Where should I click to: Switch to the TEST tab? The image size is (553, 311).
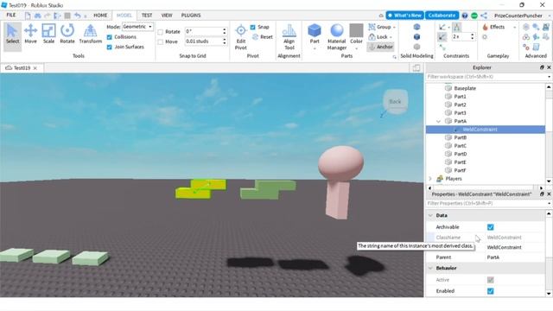pyautogui.click(x=147, y=16)
